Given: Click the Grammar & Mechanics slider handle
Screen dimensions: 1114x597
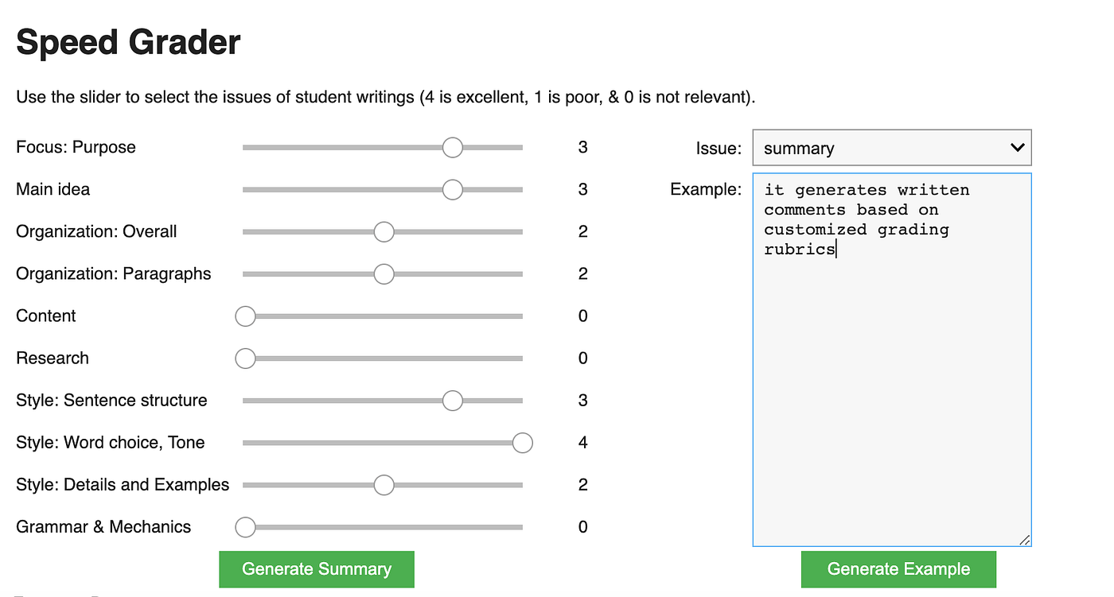Looking at the screenshot, I should pos(245,526).
